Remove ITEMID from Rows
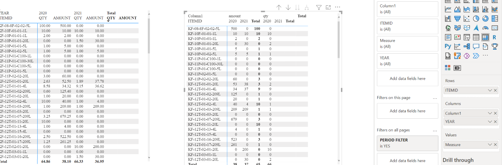Image resolution: width=502 pixels, height=165 pixels. 495,90
